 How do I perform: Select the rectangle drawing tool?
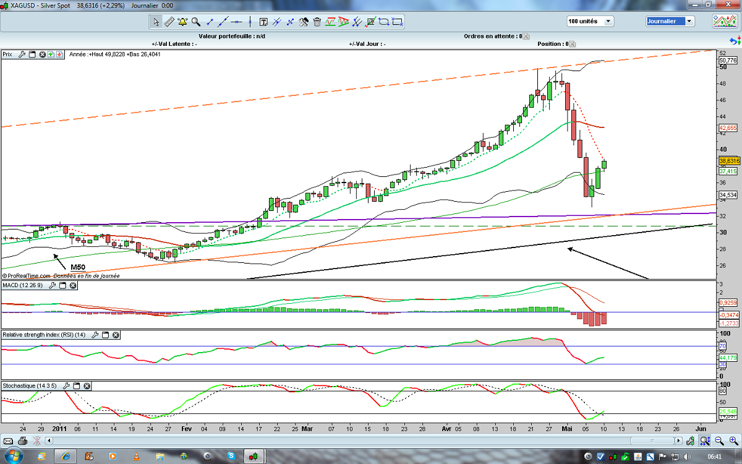point(397,22)
